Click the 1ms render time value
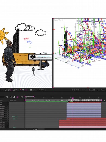The height and width of the screenshot is (142, 106). (14, 119)
